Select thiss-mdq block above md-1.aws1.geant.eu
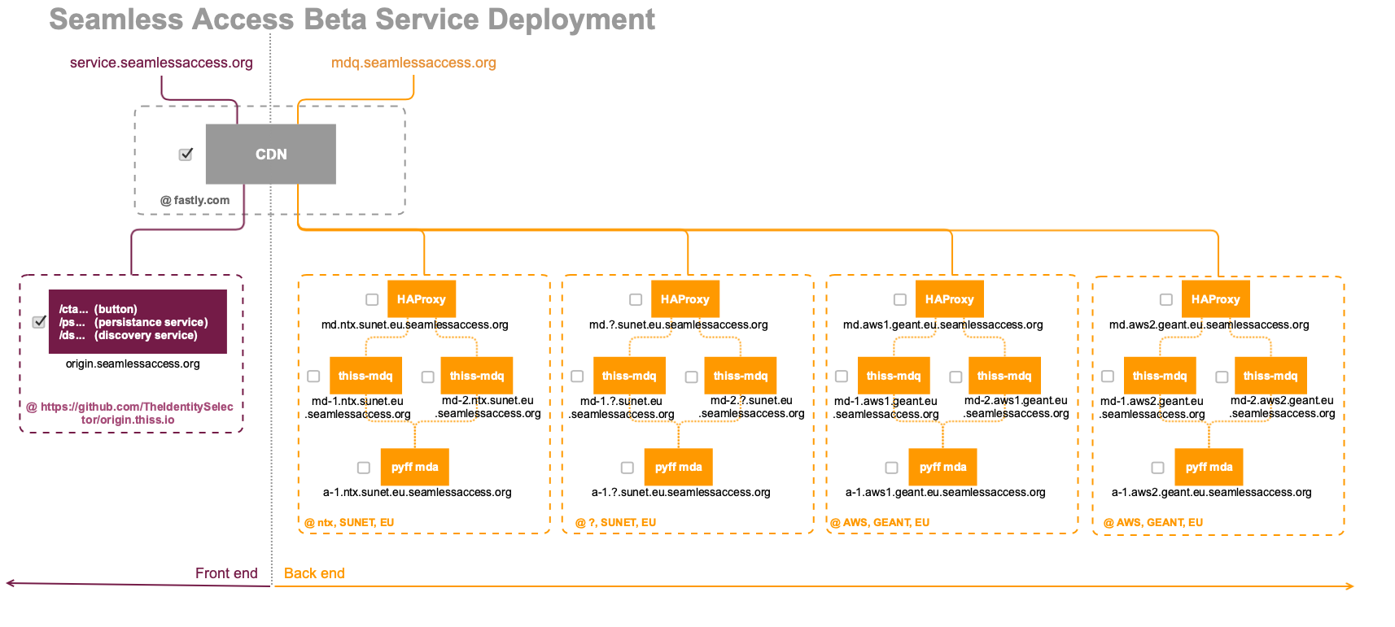1395x627 pixels. click(x=894, y=376)
